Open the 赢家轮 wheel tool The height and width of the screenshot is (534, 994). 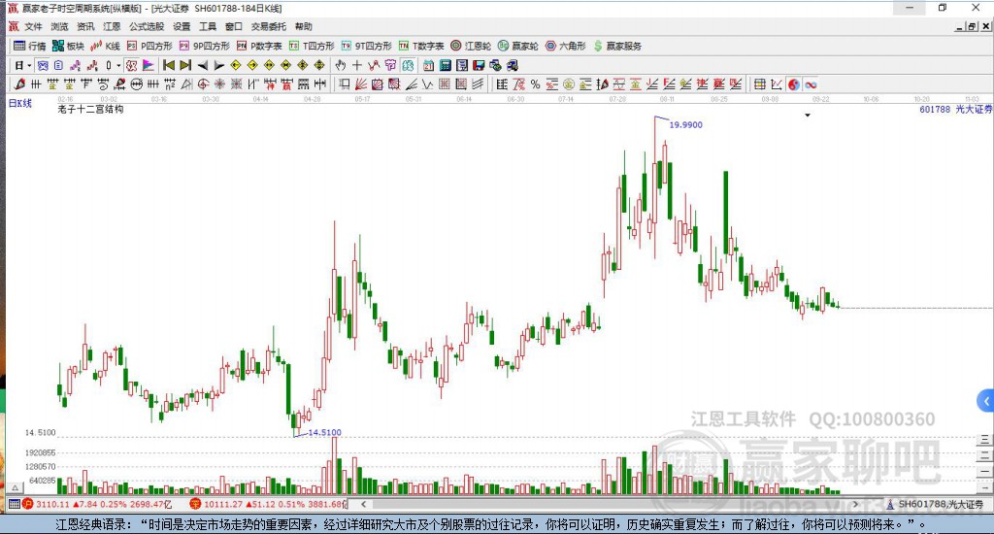click(x=518, y=46)
